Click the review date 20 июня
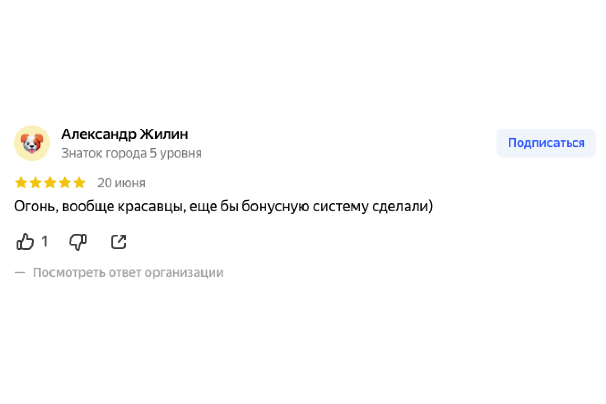Image resolution: width=606 pixels, height=404 pixels. coord(122,183)
